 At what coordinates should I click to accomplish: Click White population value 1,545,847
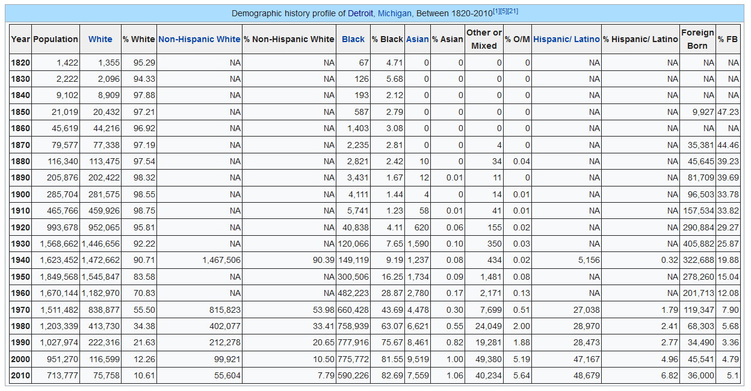point(100,277)
